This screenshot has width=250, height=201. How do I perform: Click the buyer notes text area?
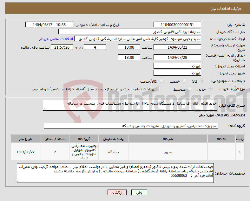point(115,173)
